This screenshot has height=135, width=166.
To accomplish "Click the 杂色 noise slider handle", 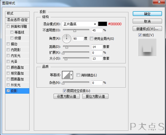I will click(x=63, y=83).
